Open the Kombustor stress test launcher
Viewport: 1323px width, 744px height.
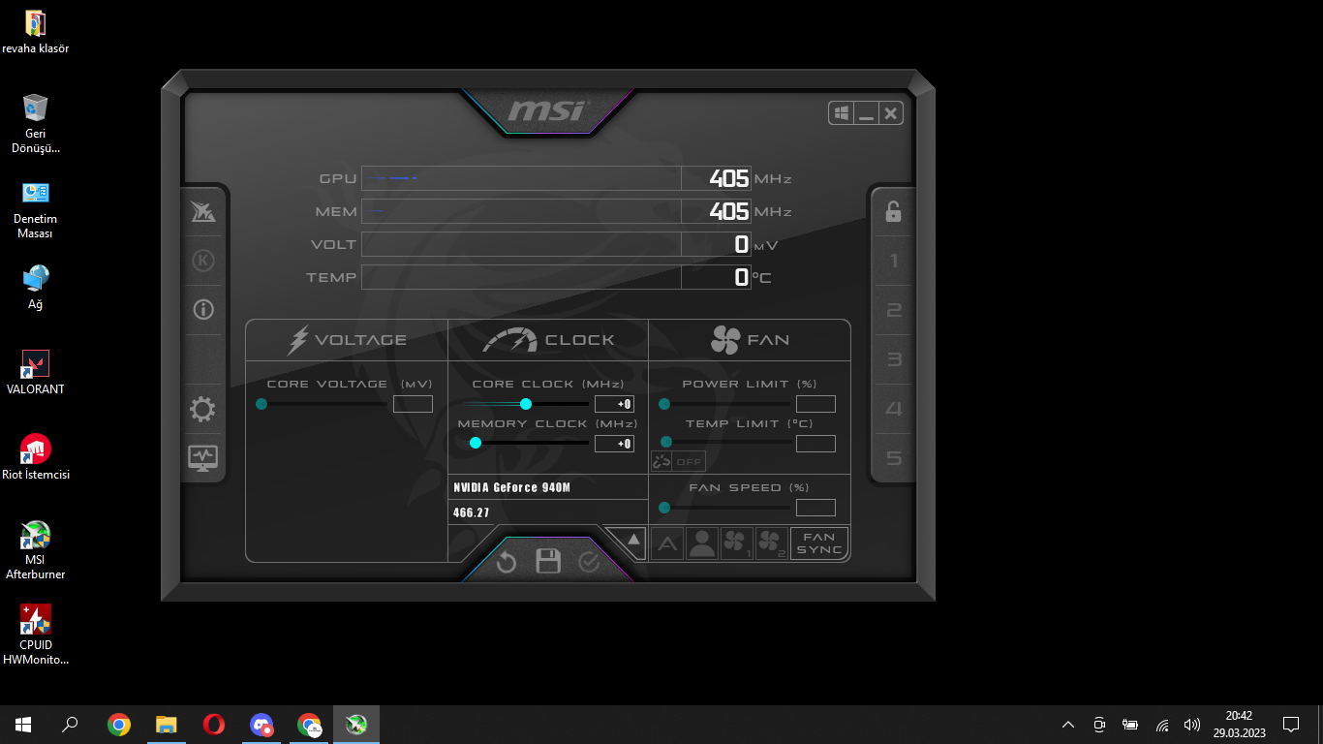(203, 212)
